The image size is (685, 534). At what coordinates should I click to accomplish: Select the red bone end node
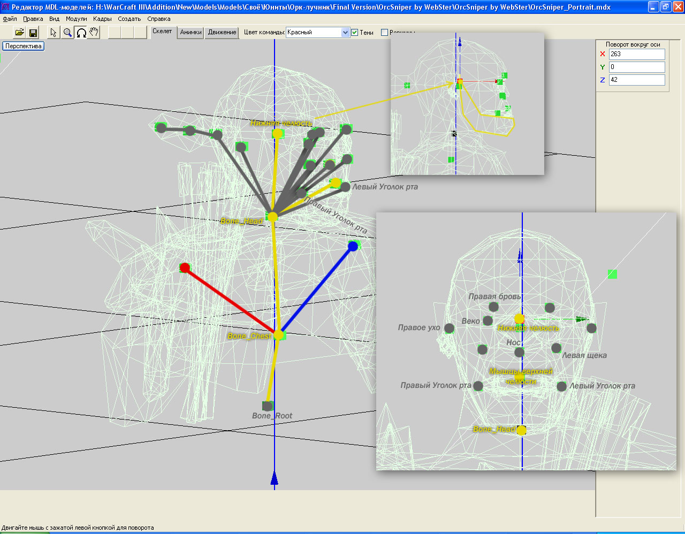tap(185, 268)
